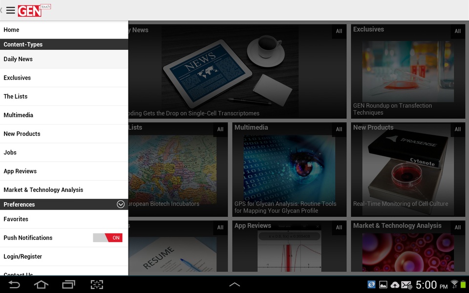The image size is (469, 293).
Task: Open Home in the side menu
Action: point(64,30)
